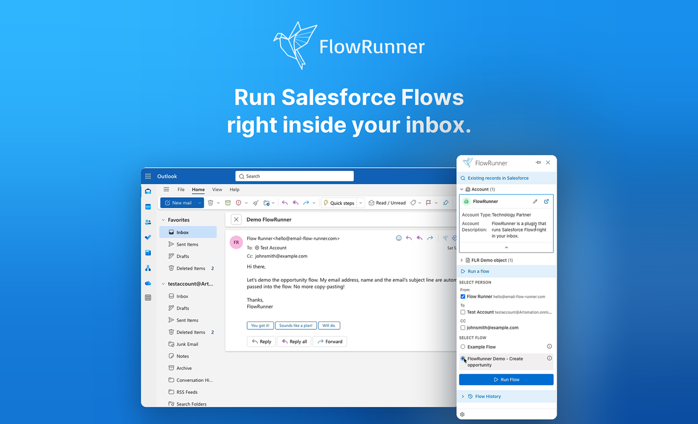698x424 pixels.
Task: Collapse the Favorites folder group
Action: [x=164, y=220]
